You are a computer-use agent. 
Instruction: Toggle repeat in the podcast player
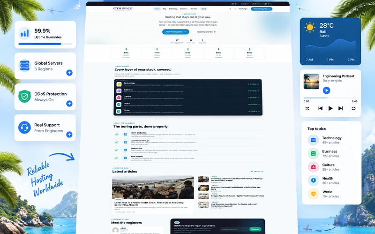[x=353, y=108]
